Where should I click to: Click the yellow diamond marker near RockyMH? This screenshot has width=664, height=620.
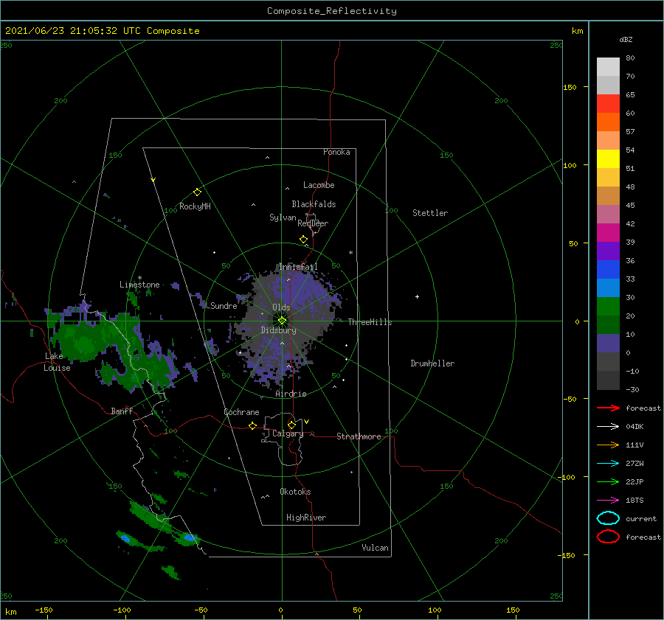click(x=197, y=192)
